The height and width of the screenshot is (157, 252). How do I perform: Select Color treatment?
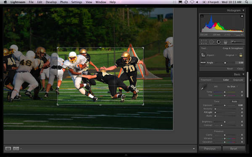[x=226, y=80]
